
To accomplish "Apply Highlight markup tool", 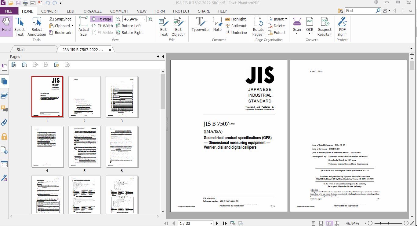I will pos(235,19).
